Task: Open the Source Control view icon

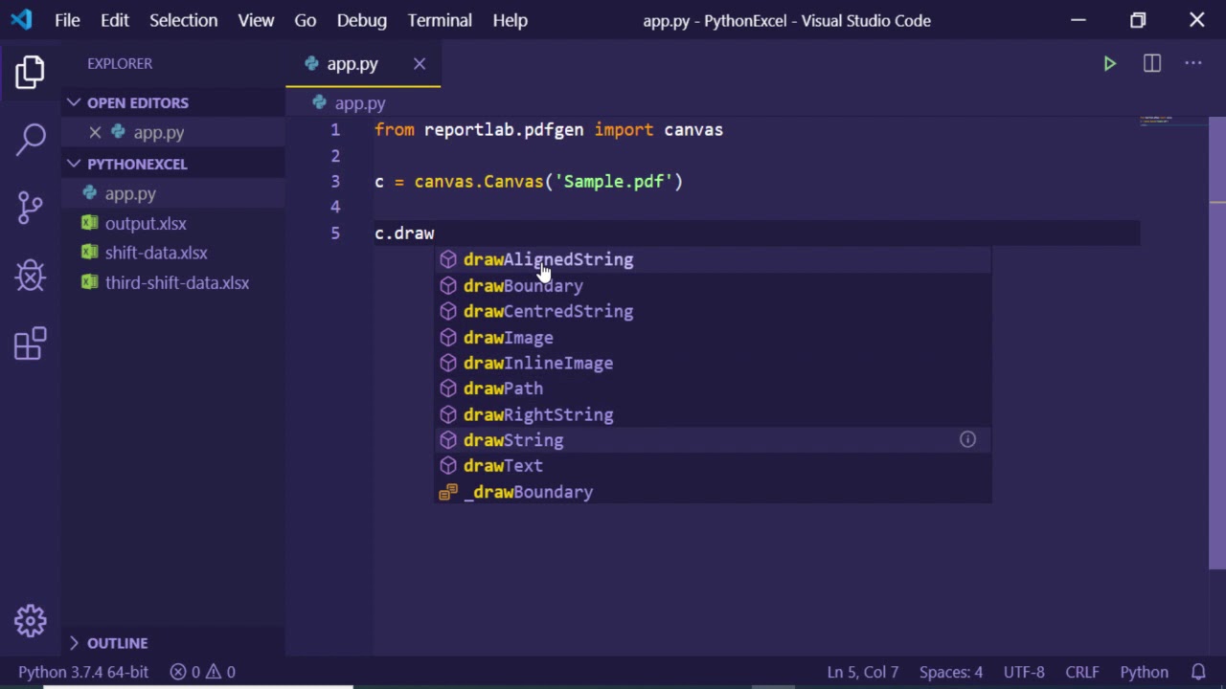Action: [30, 207]
